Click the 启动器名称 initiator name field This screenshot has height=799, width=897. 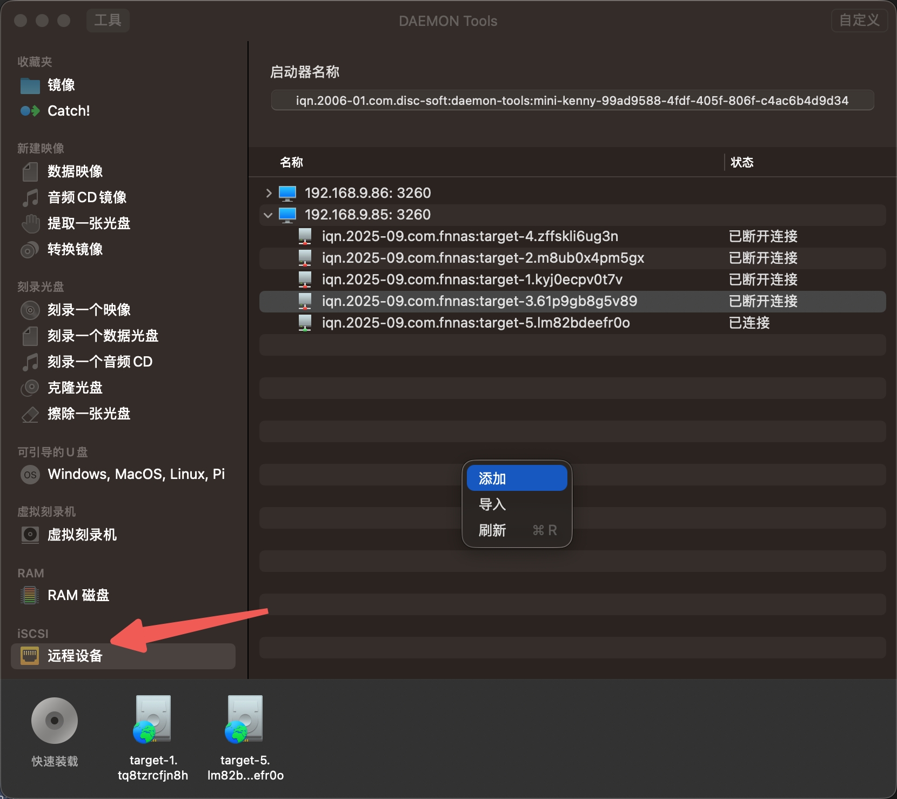(572, 101)
